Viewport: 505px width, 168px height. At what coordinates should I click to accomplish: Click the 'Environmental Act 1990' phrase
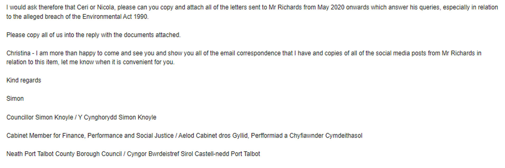115,17
